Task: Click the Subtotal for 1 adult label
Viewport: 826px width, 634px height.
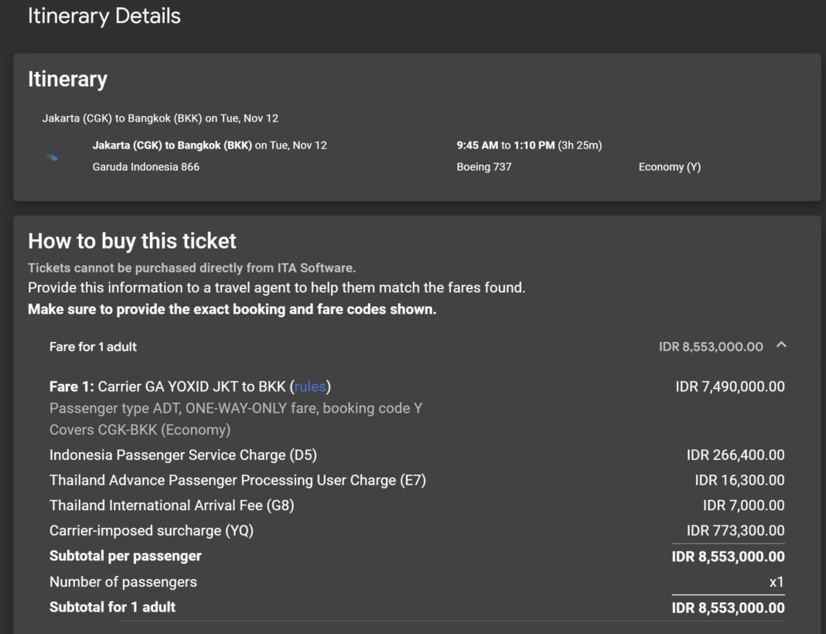Action: pyautogui.click(x=112, y=607)
